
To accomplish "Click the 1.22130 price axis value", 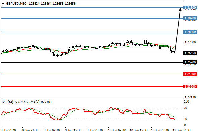I will 190,97.
